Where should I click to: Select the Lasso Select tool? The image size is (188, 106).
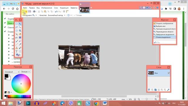(x=17, y=27)
